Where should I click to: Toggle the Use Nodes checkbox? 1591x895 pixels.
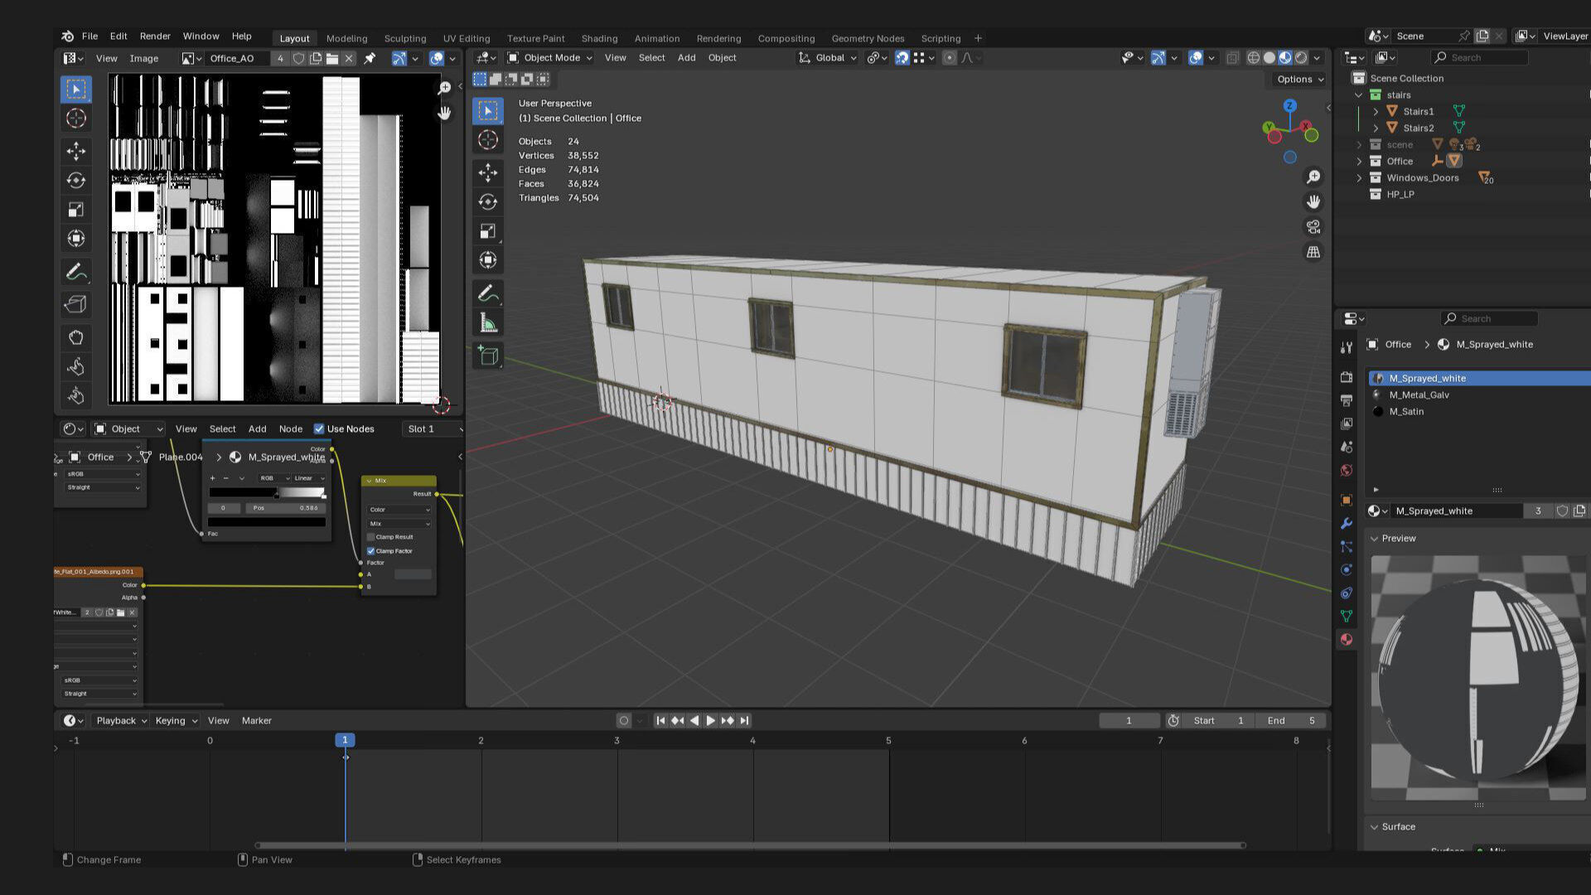point(319,429)
